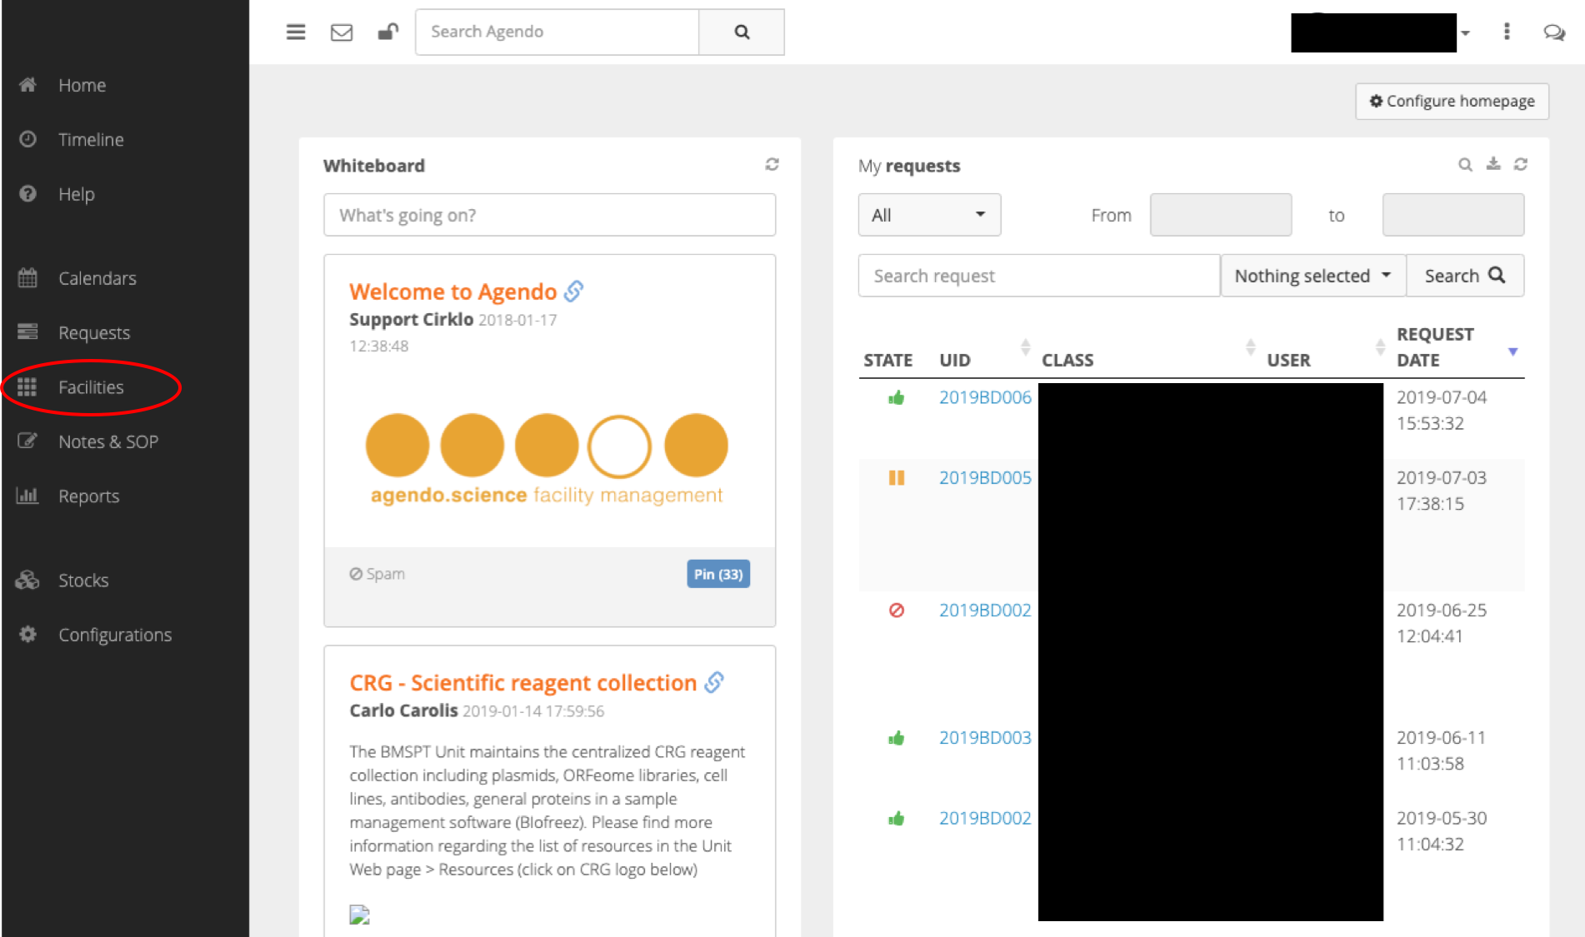Click the link icon beside CRG Scientific reagent collection
The width and height of the screenshot is (1585, 937).
click(x=714, y=682)
